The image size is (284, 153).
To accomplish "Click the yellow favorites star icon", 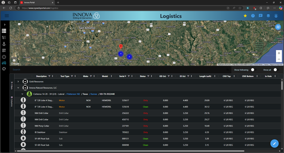I will (x=245, y=16).
